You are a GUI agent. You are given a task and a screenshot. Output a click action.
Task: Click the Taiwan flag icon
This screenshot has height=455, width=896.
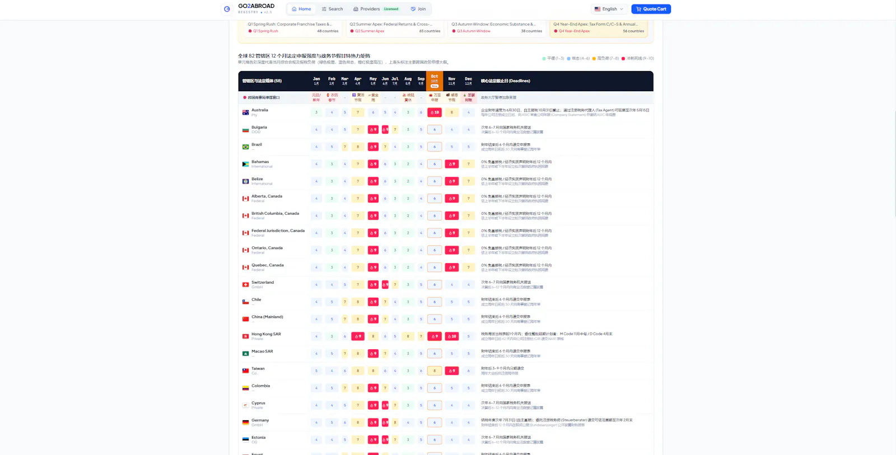tap(245, 370)
